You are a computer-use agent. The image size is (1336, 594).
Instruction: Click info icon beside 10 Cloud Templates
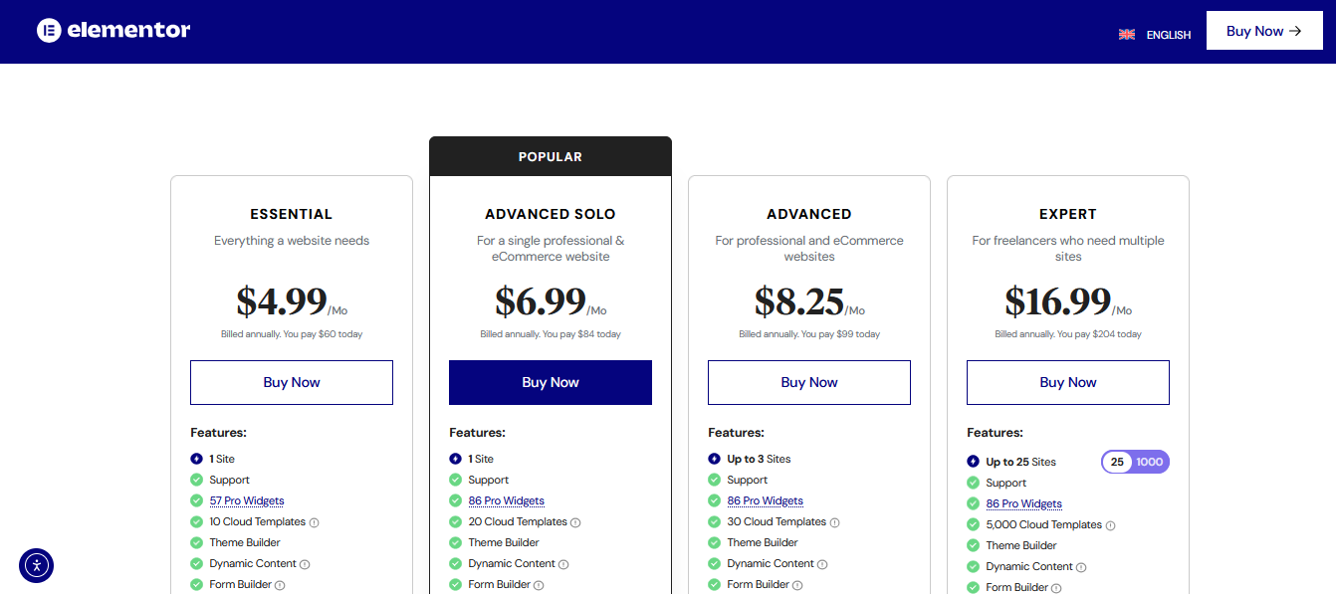pos(315,522)
